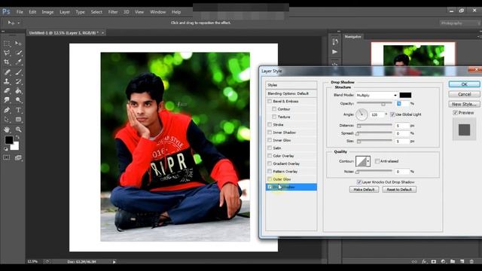The image size is (482, 271).
Task: Select the Rectangle shape tool
Action: point(18,120)
